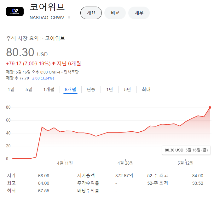Open the 재무 financials tab

[x=139, y=13]
